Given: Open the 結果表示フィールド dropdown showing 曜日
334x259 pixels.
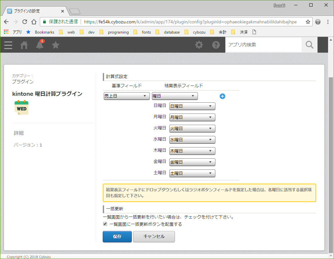Looking at the screenshot, I should (x=175, y=96).
